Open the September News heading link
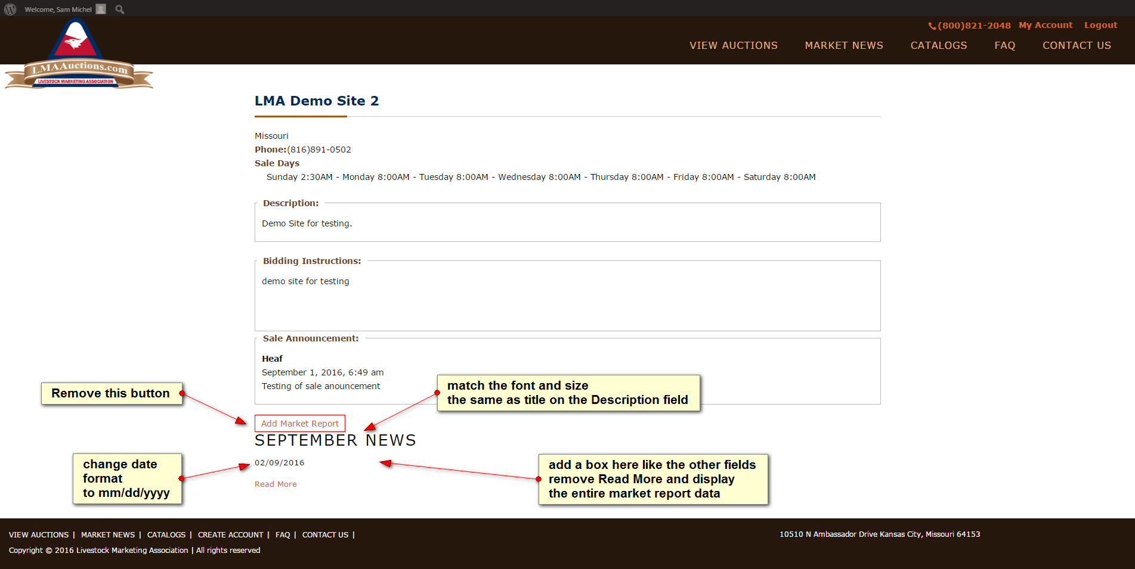 pyautogui.click(x=335, y=440)
